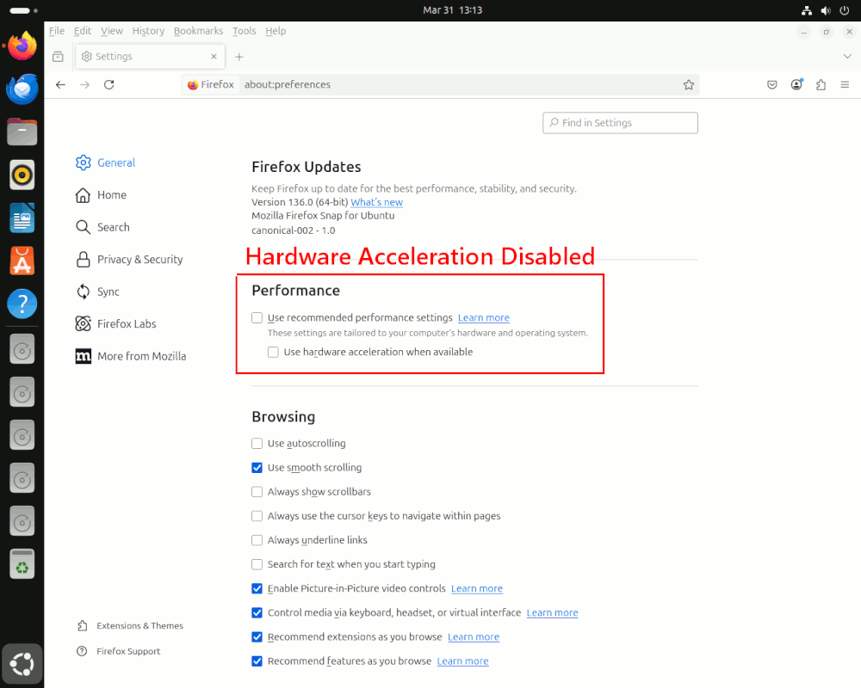Image resolution: width=861 pixels, height=688 pixels.
Task: Open the File menu
Action: [57, 31]
